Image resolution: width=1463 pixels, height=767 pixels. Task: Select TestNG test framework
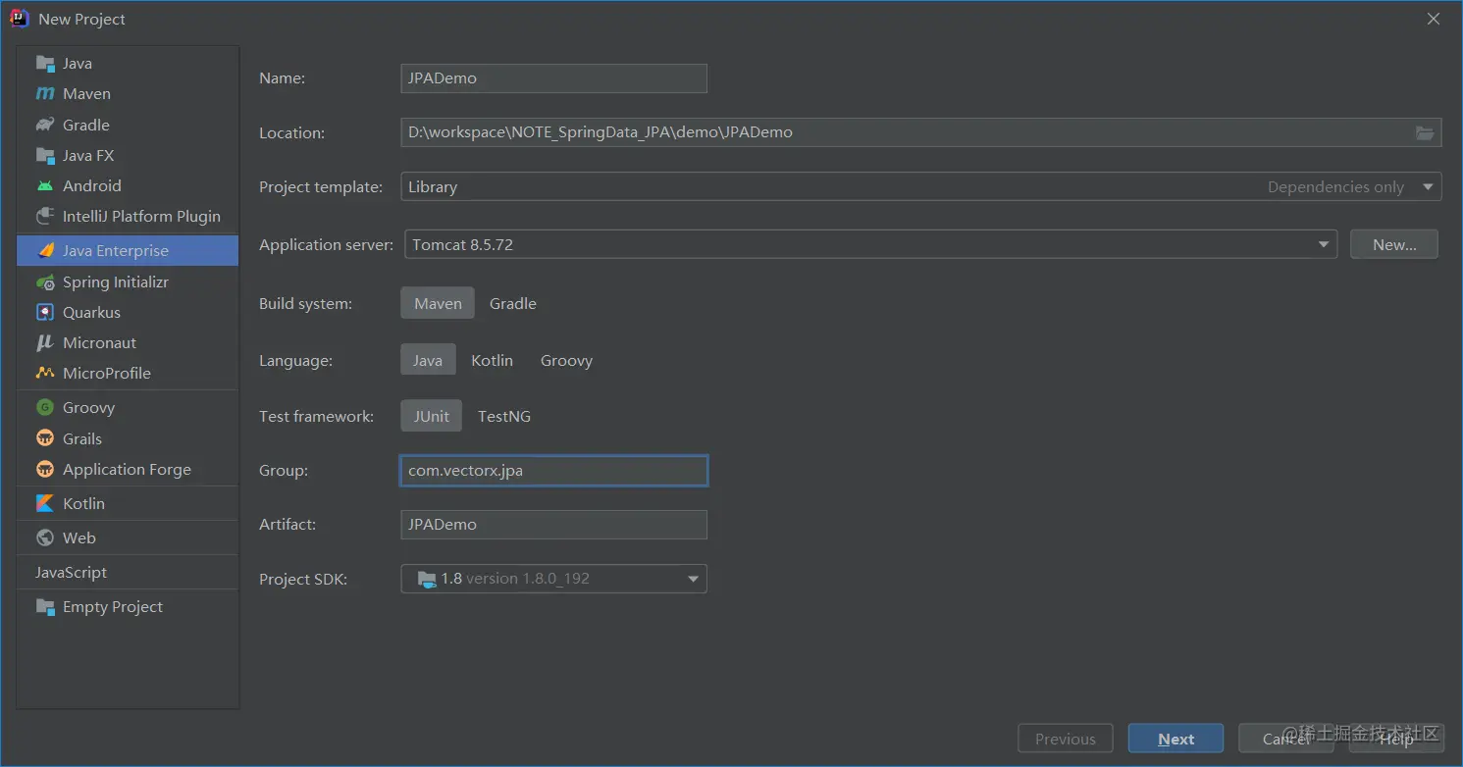504,416
